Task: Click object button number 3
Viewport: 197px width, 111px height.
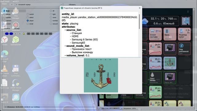Action: (x=15, y=34)
